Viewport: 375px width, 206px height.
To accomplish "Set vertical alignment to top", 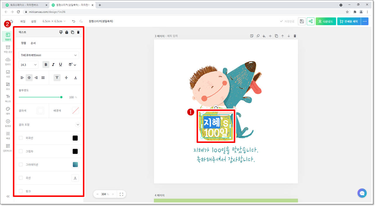I will point(57,78).
